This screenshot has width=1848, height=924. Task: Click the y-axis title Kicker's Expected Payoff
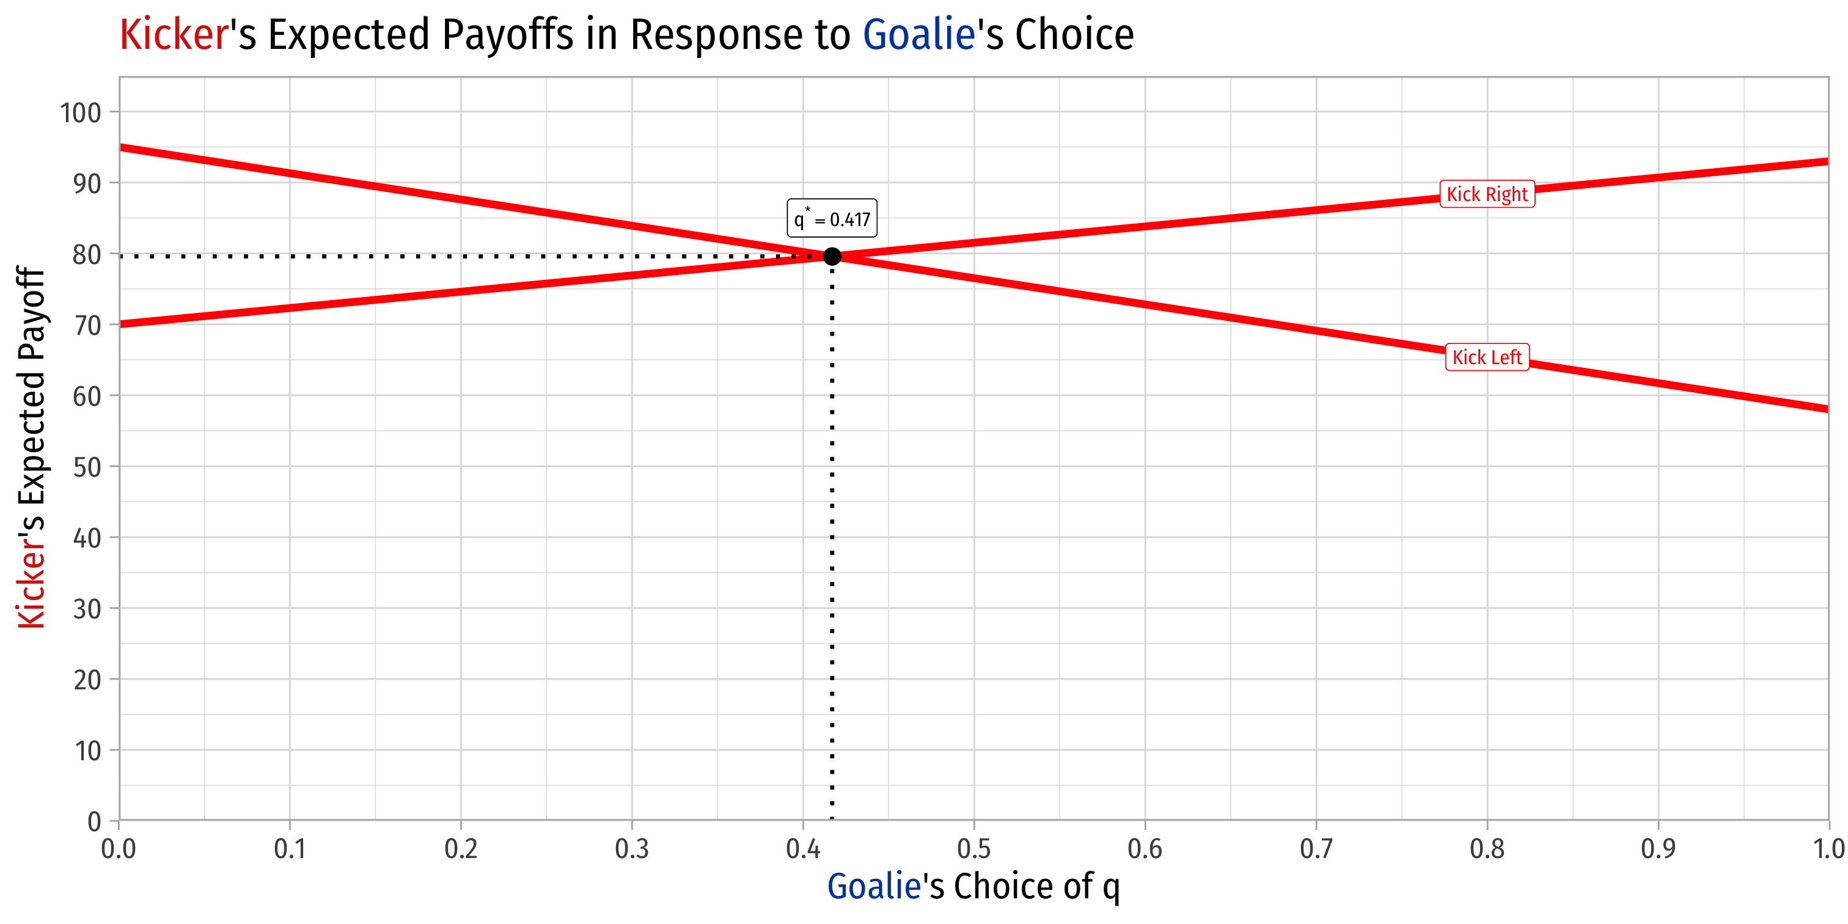pos(32,448)
